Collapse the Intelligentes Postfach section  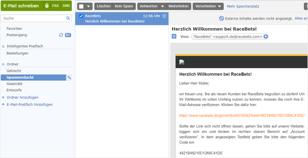click(3, 46)
